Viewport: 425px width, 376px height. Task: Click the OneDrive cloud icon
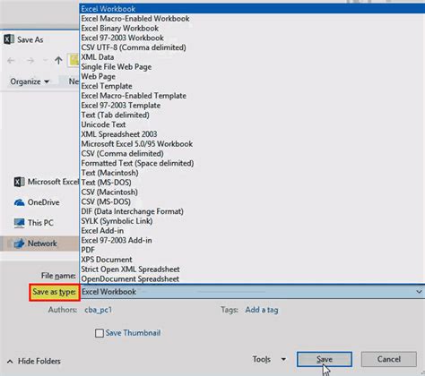[20, 202]
